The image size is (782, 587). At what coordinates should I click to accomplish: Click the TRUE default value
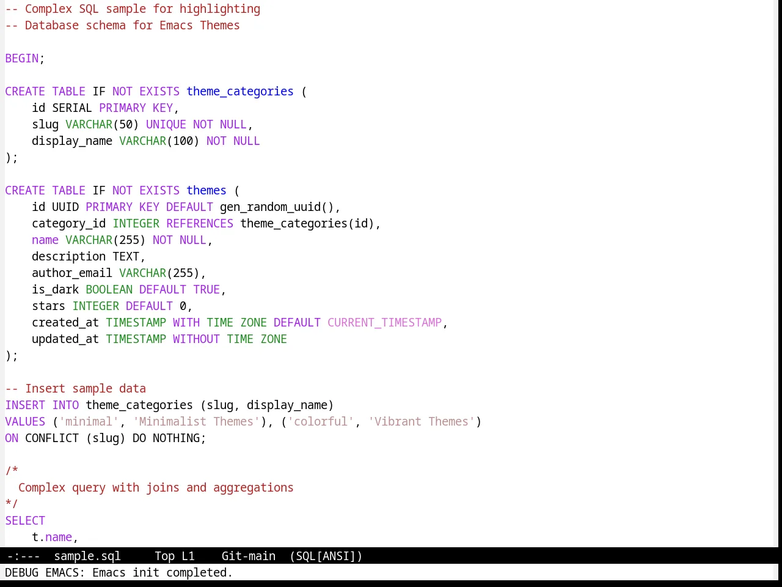[x=206, y=289]
